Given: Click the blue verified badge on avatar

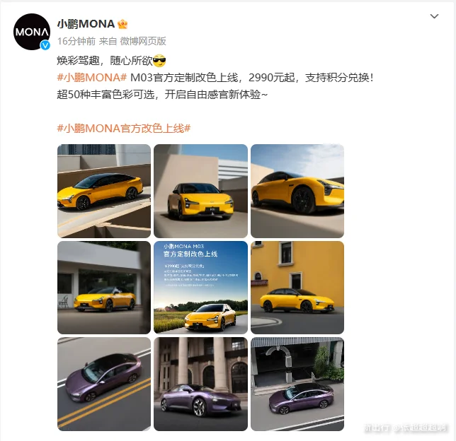Looking at the screenshot, I should coord(45,45).
